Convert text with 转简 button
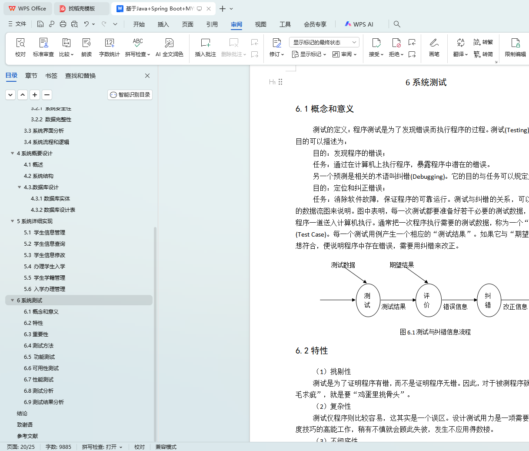This screenshot has width=529, height=451. 483,54
